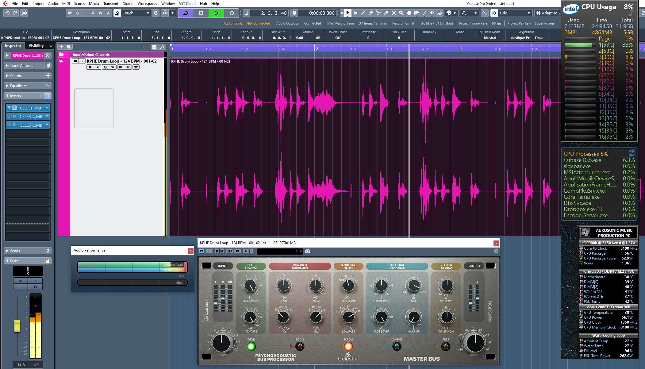Click the Add Track plus icon

pyautogui.click(x=61, y=47)
